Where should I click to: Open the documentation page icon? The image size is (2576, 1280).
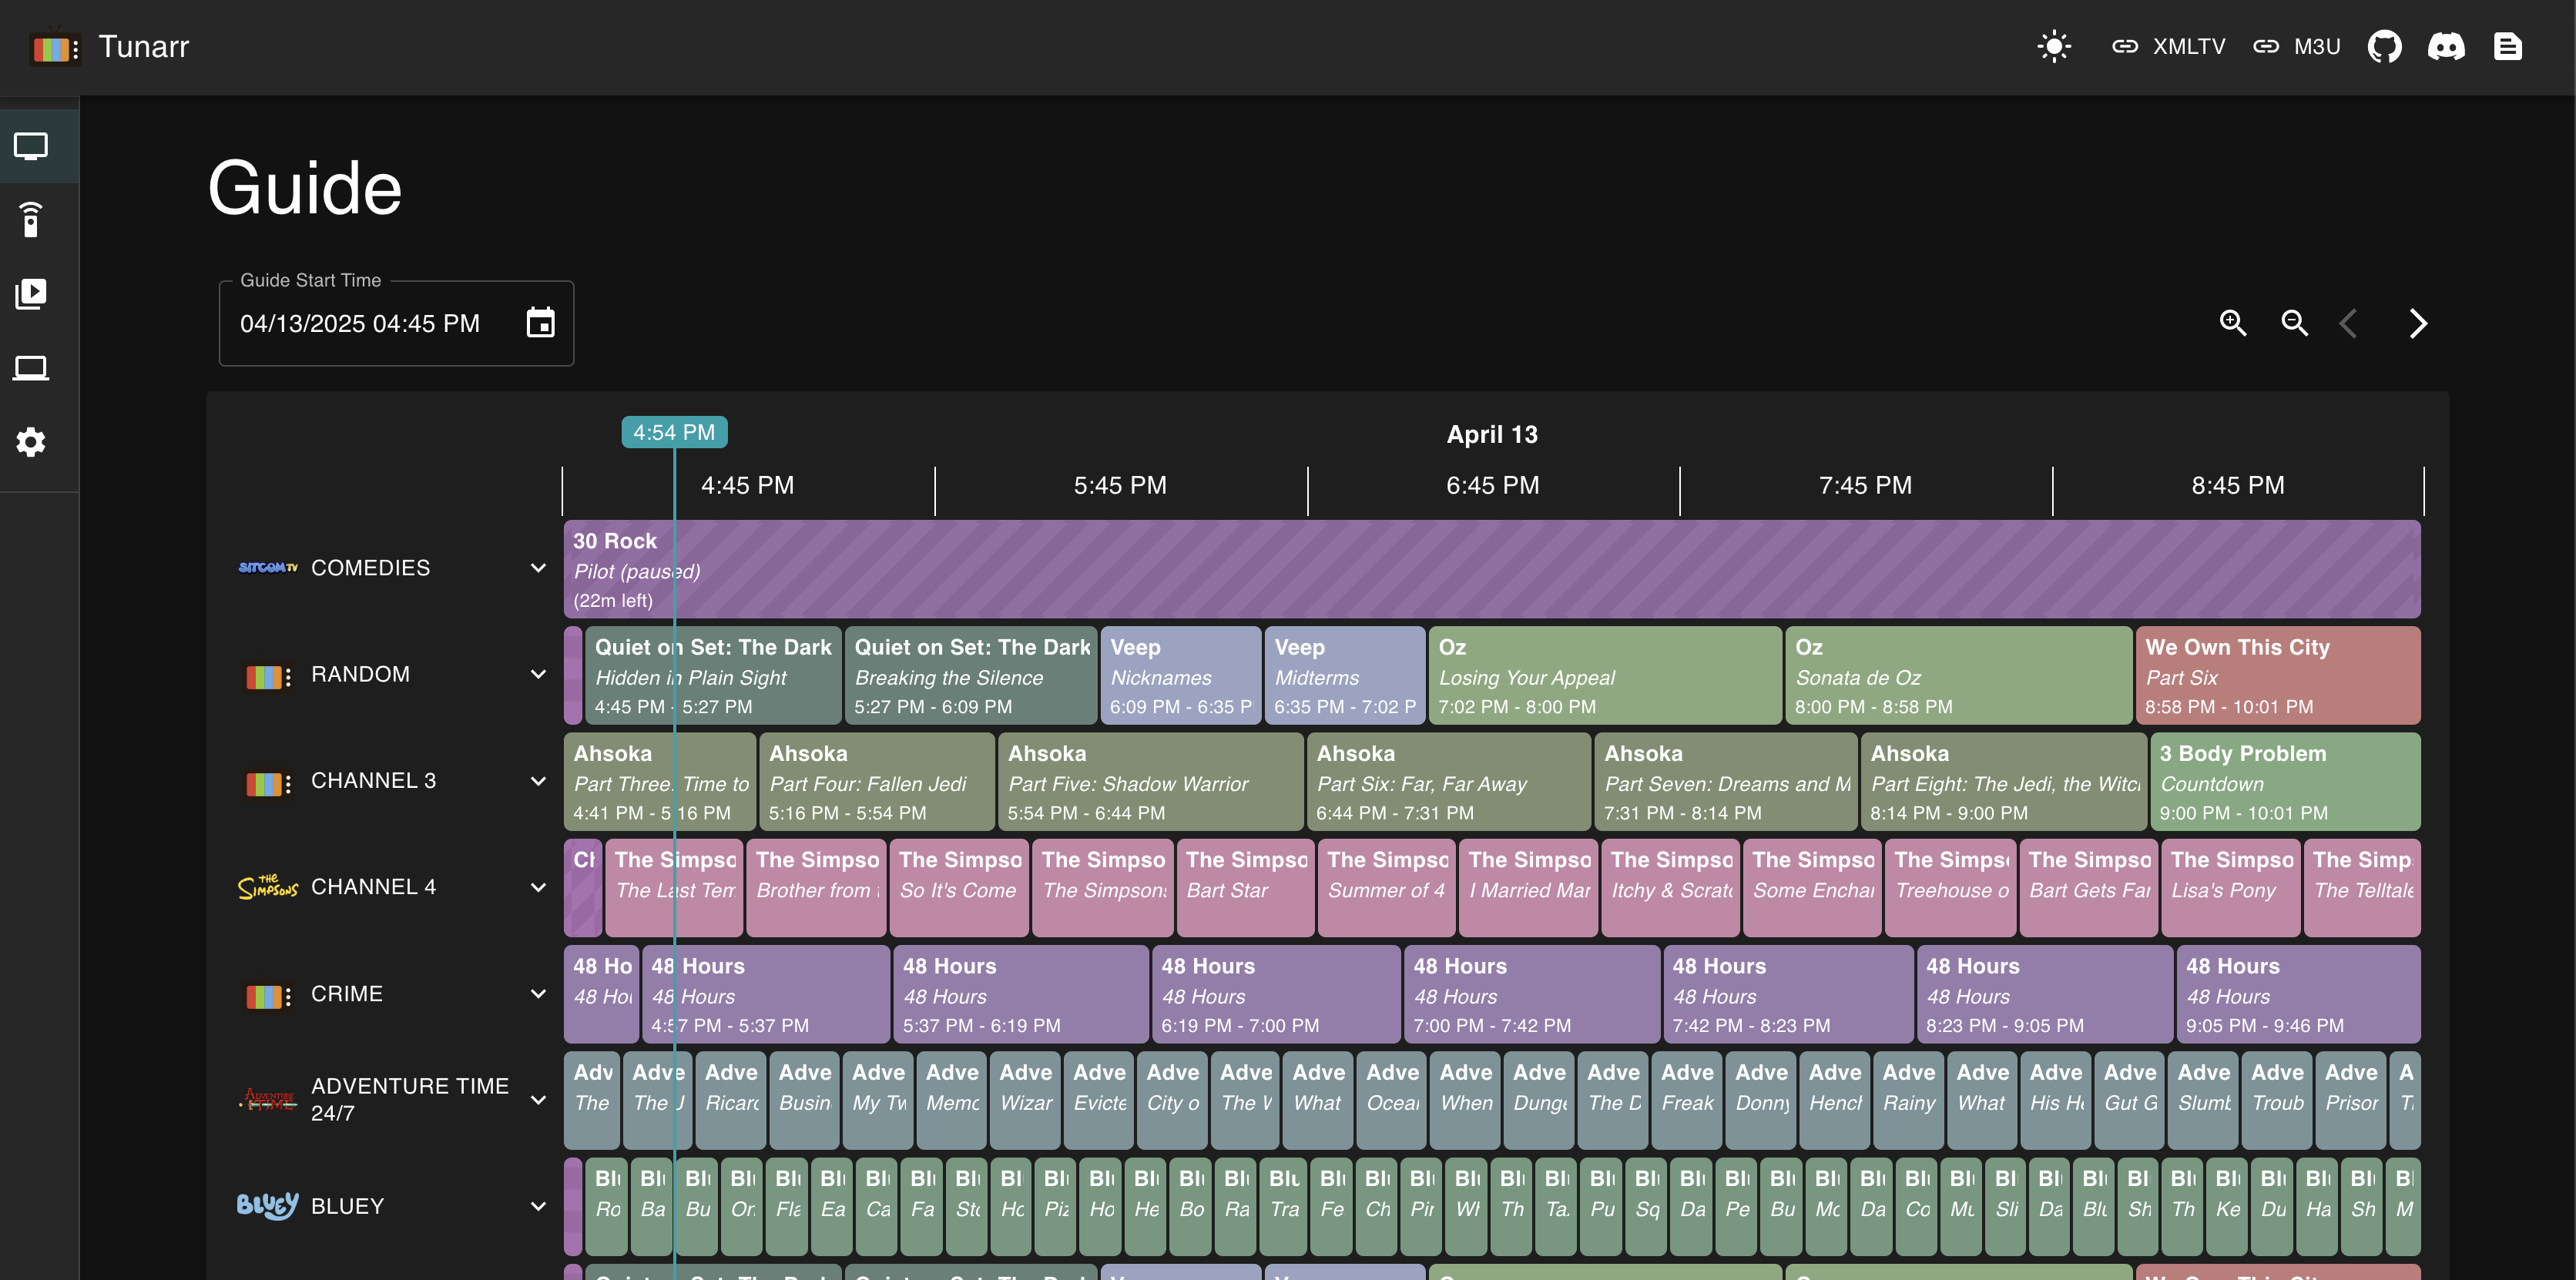click(x=2509, y=46)
